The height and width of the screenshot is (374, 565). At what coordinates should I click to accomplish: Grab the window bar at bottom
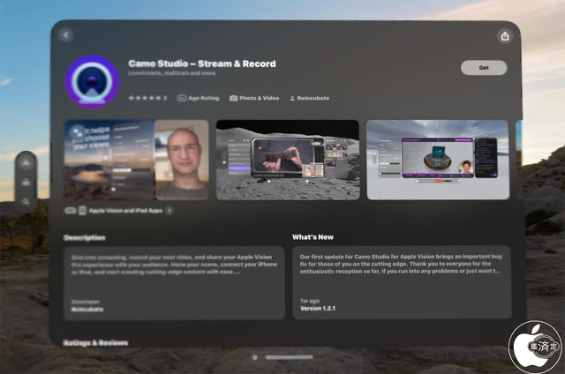click(289, 357)
